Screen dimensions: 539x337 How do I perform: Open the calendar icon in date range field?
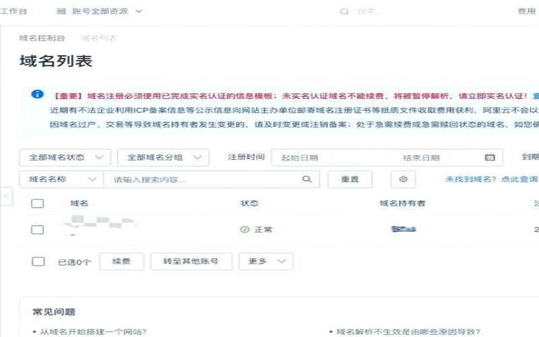click(490, 158)
